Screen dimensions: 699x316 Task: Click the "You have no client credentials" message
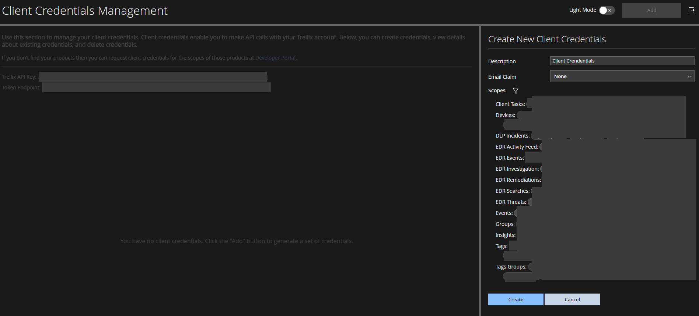(x=237, y=241)
